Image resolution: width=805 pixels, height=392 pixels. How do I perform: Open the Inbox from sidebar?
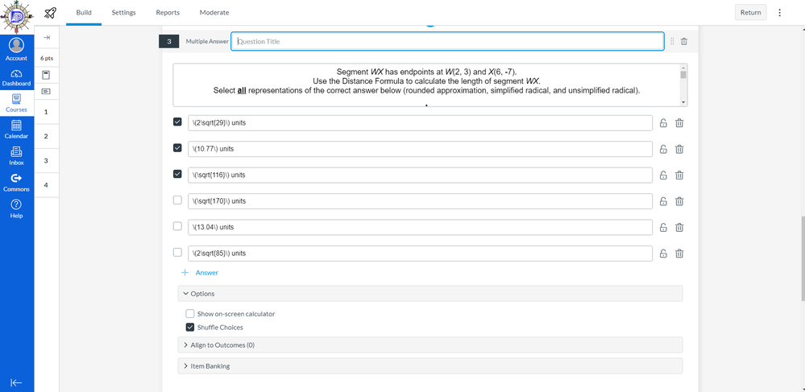coord(16,155)
